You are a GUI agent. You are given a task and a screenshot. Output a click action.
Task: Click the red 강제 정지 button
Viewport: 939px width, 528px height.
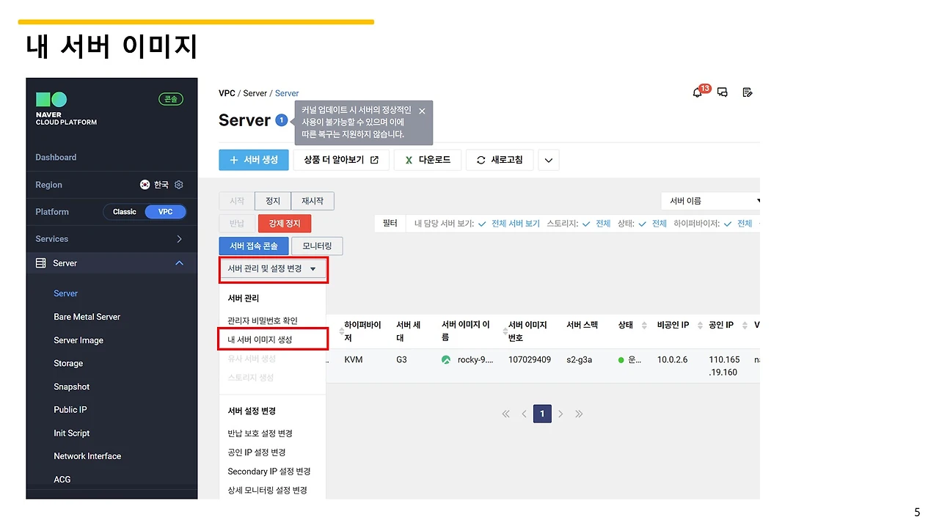[285, 224]
